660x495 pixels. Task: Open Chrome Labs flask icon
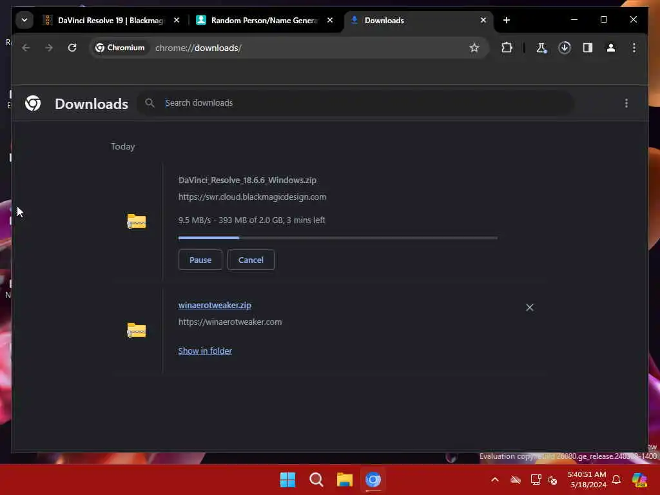tap(541, 48)
